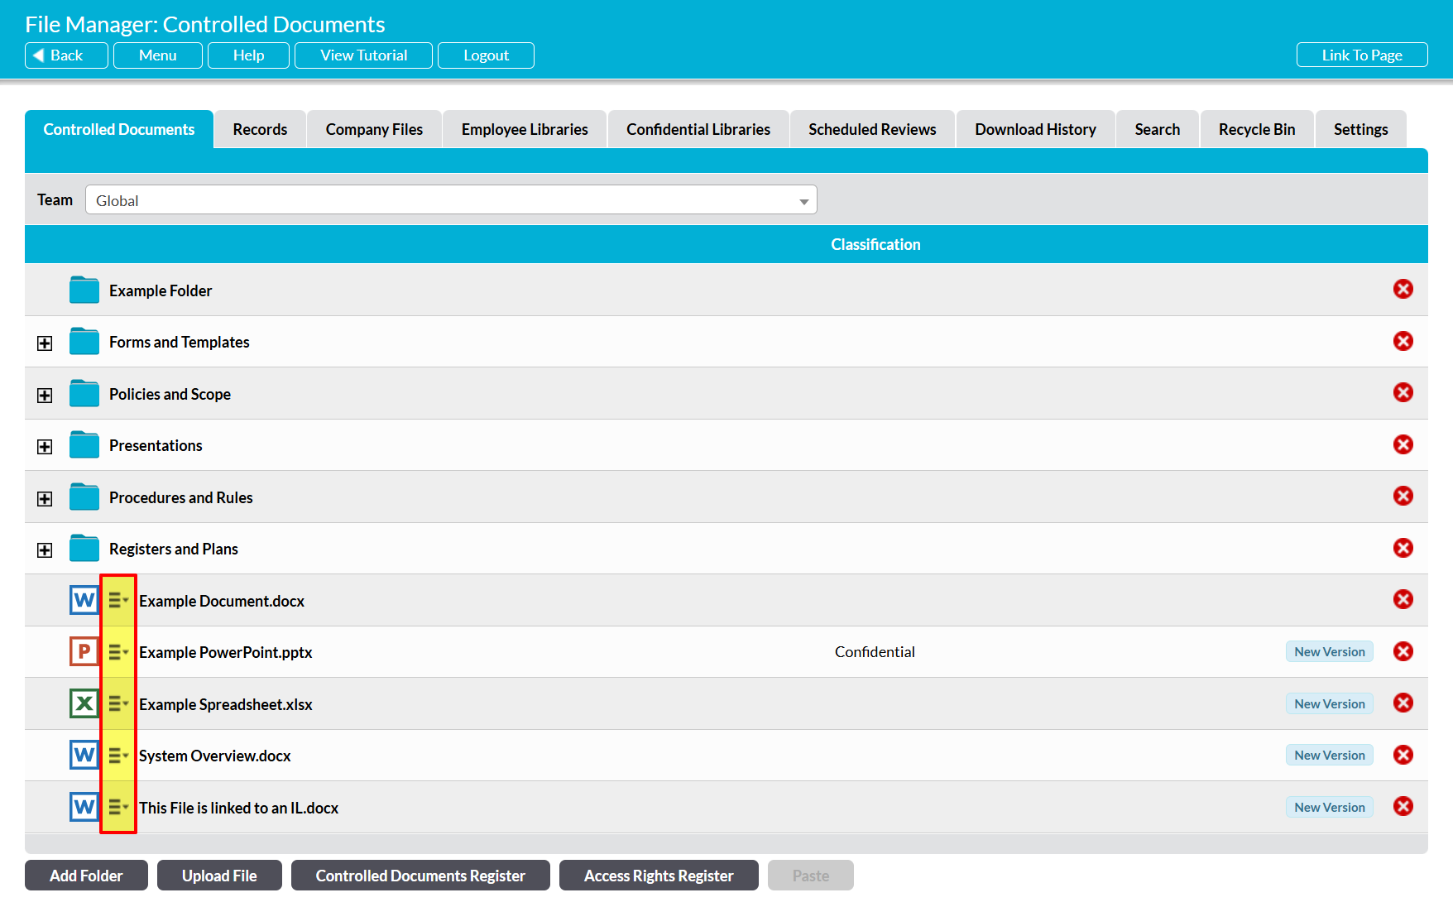Open the Team dropdown set to Global
Image resolution: width=1453 pixels, height=907 pixels.
(451, 200)
